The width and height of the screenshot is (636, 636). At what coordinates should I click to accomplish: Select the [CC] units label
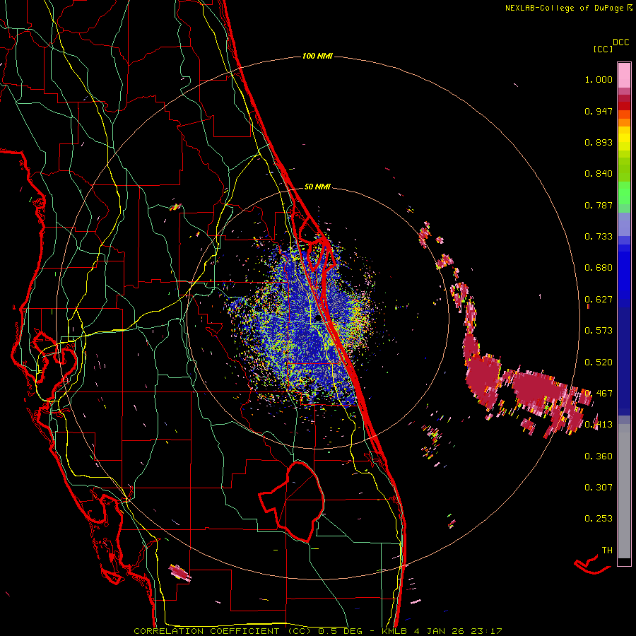tap(603, 49)
